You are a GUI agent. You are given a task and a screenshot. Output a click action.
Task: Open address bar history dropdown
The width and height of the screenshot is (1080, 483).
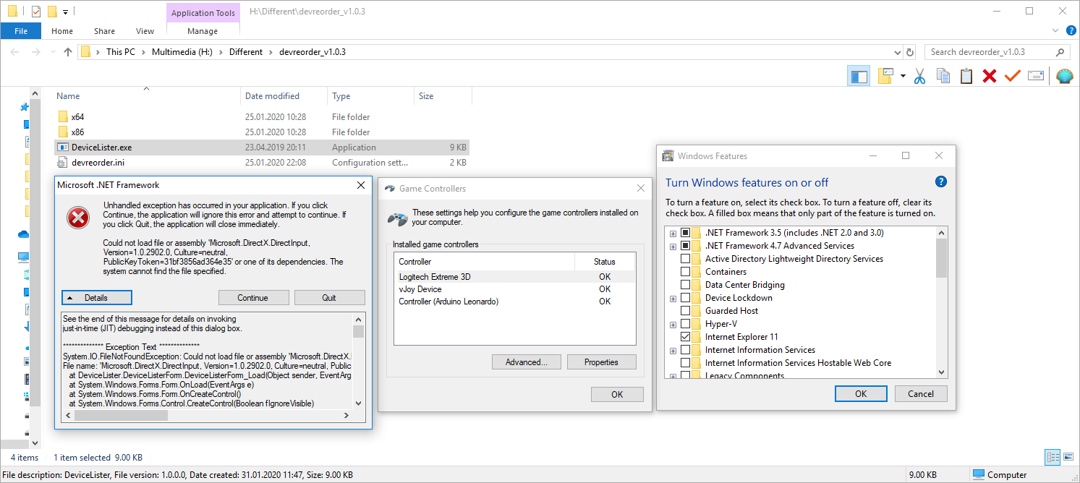(897, 52)
